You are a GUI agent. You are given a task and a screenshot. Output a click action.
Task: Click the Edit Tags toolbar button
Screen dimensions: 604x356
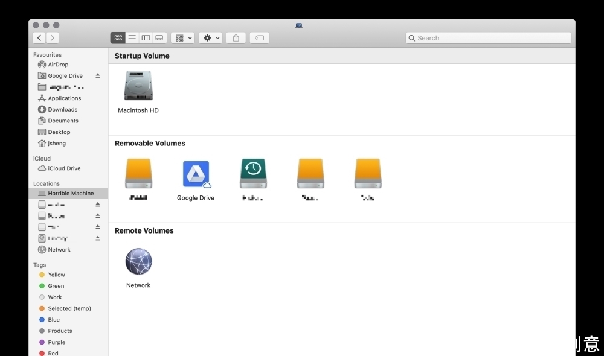(259, 38)
